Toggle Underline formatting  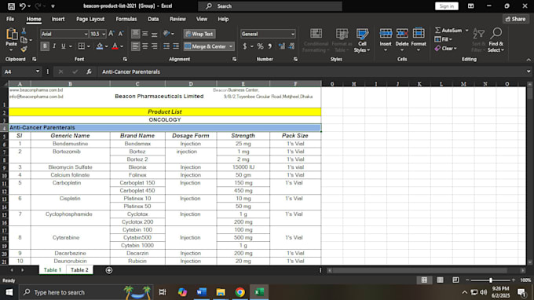tap(63, 46)
